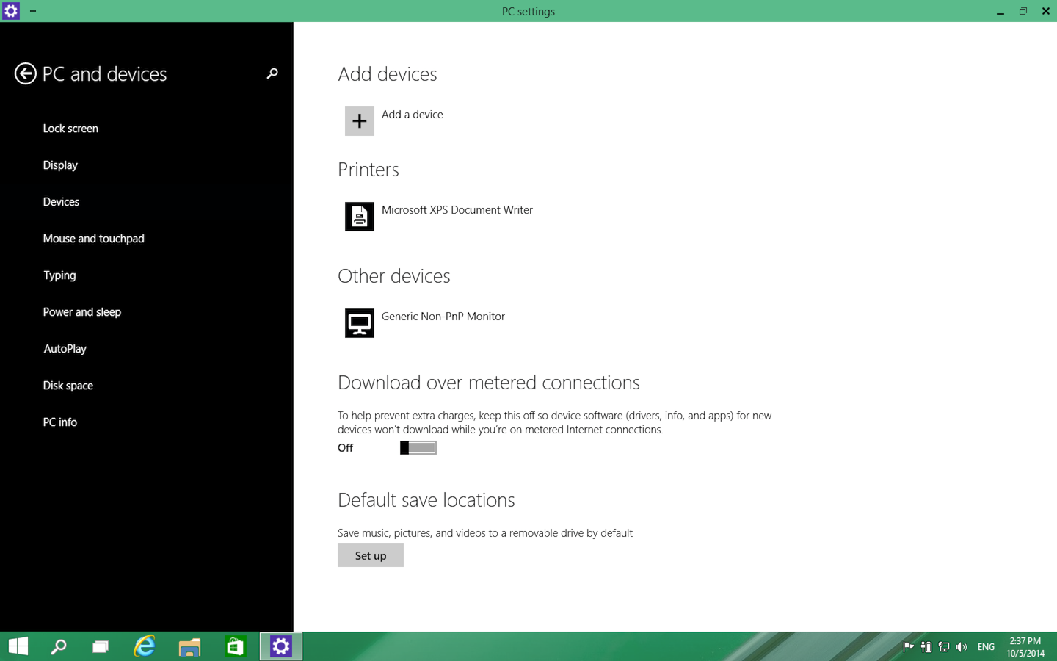Click the Other devices heading
Image resolution: width=1057 pixels, height=661 pixels.
[x=394, y=276]
